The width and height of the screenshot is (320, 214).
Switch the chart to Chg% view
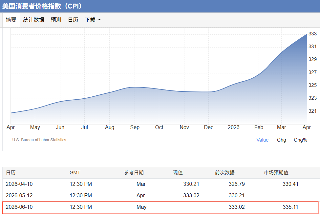tap(300, 140)
